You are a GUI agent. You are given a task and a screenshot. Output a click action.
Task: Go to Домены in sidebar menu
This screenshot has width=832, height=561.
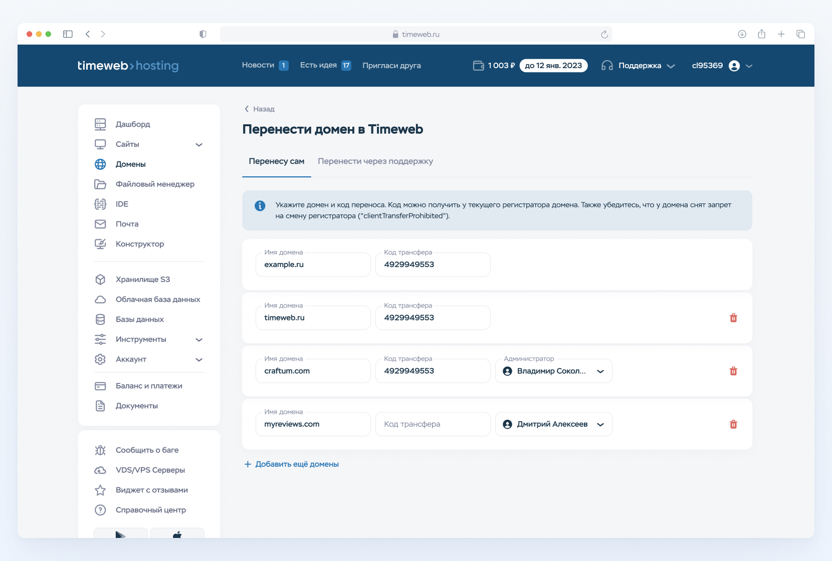coord(131,164)
